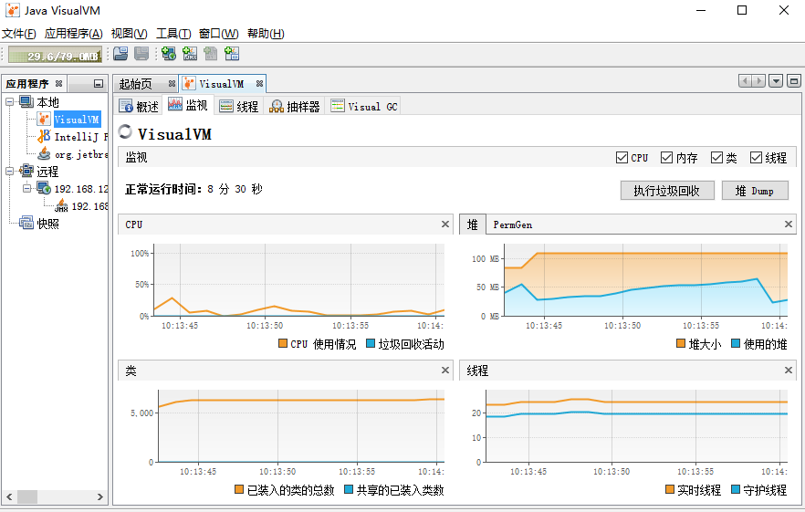Click the CPU 使用情况 orange legend swatch
Image resolution: width=805 pixels, height=512 pixels.
[x=283, y=343]
